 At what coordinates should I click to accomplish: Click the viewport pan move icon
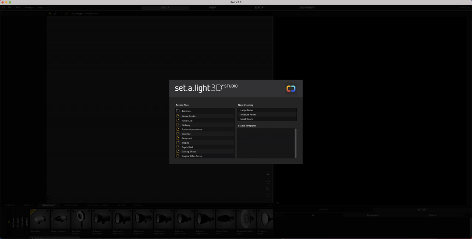(268, 181)
